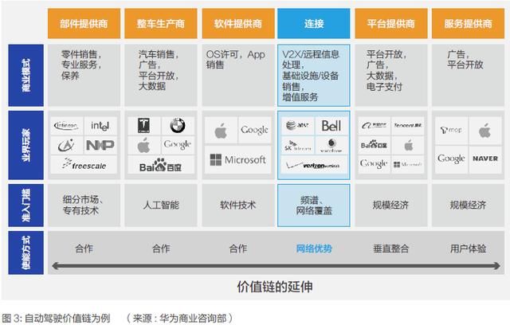Click the SK telecom logo

(297, 146)
